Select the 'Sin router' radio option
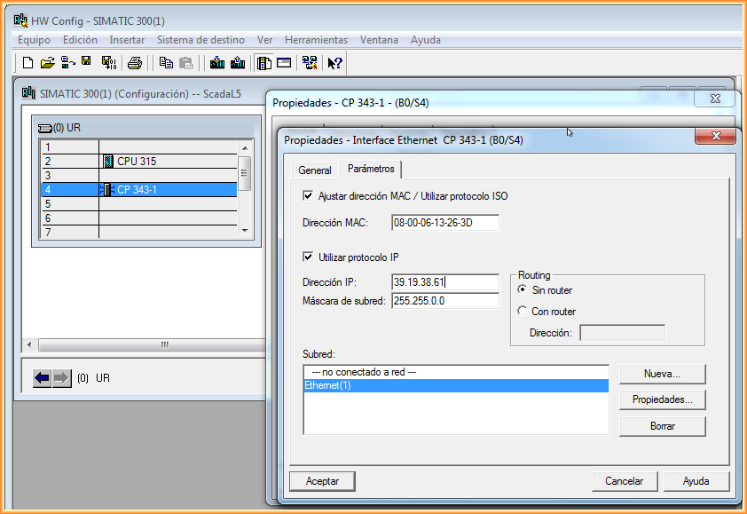This screenshot has height=514, width=747. tap(522, 290)
